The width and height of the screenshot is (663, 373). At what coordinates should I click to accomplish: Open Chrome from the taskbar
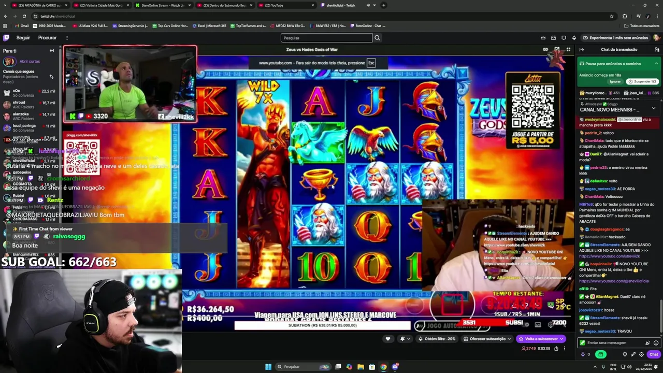tap(383, 367)
